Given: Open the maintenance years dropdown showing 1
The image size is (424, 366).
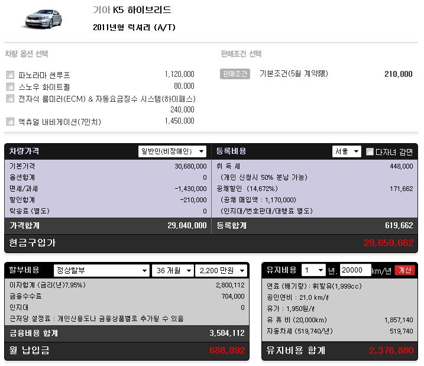Looking at the screenshot, I should tap(313, 270).
